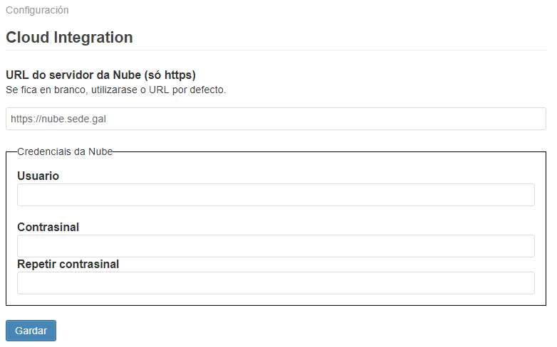This screenshot has height=347, width=557.
Task: Select the Repetir contrasinal input box
Action: point(276,283)
